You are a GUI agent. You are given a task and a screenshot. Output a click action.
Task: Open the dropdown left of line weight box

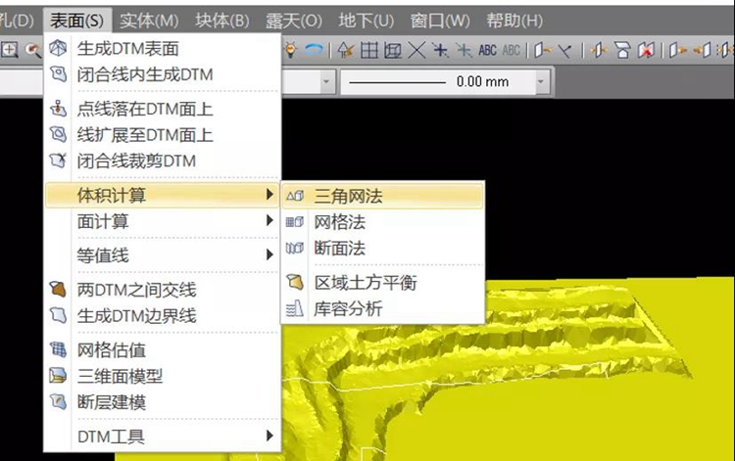click(x=326, y=82)
